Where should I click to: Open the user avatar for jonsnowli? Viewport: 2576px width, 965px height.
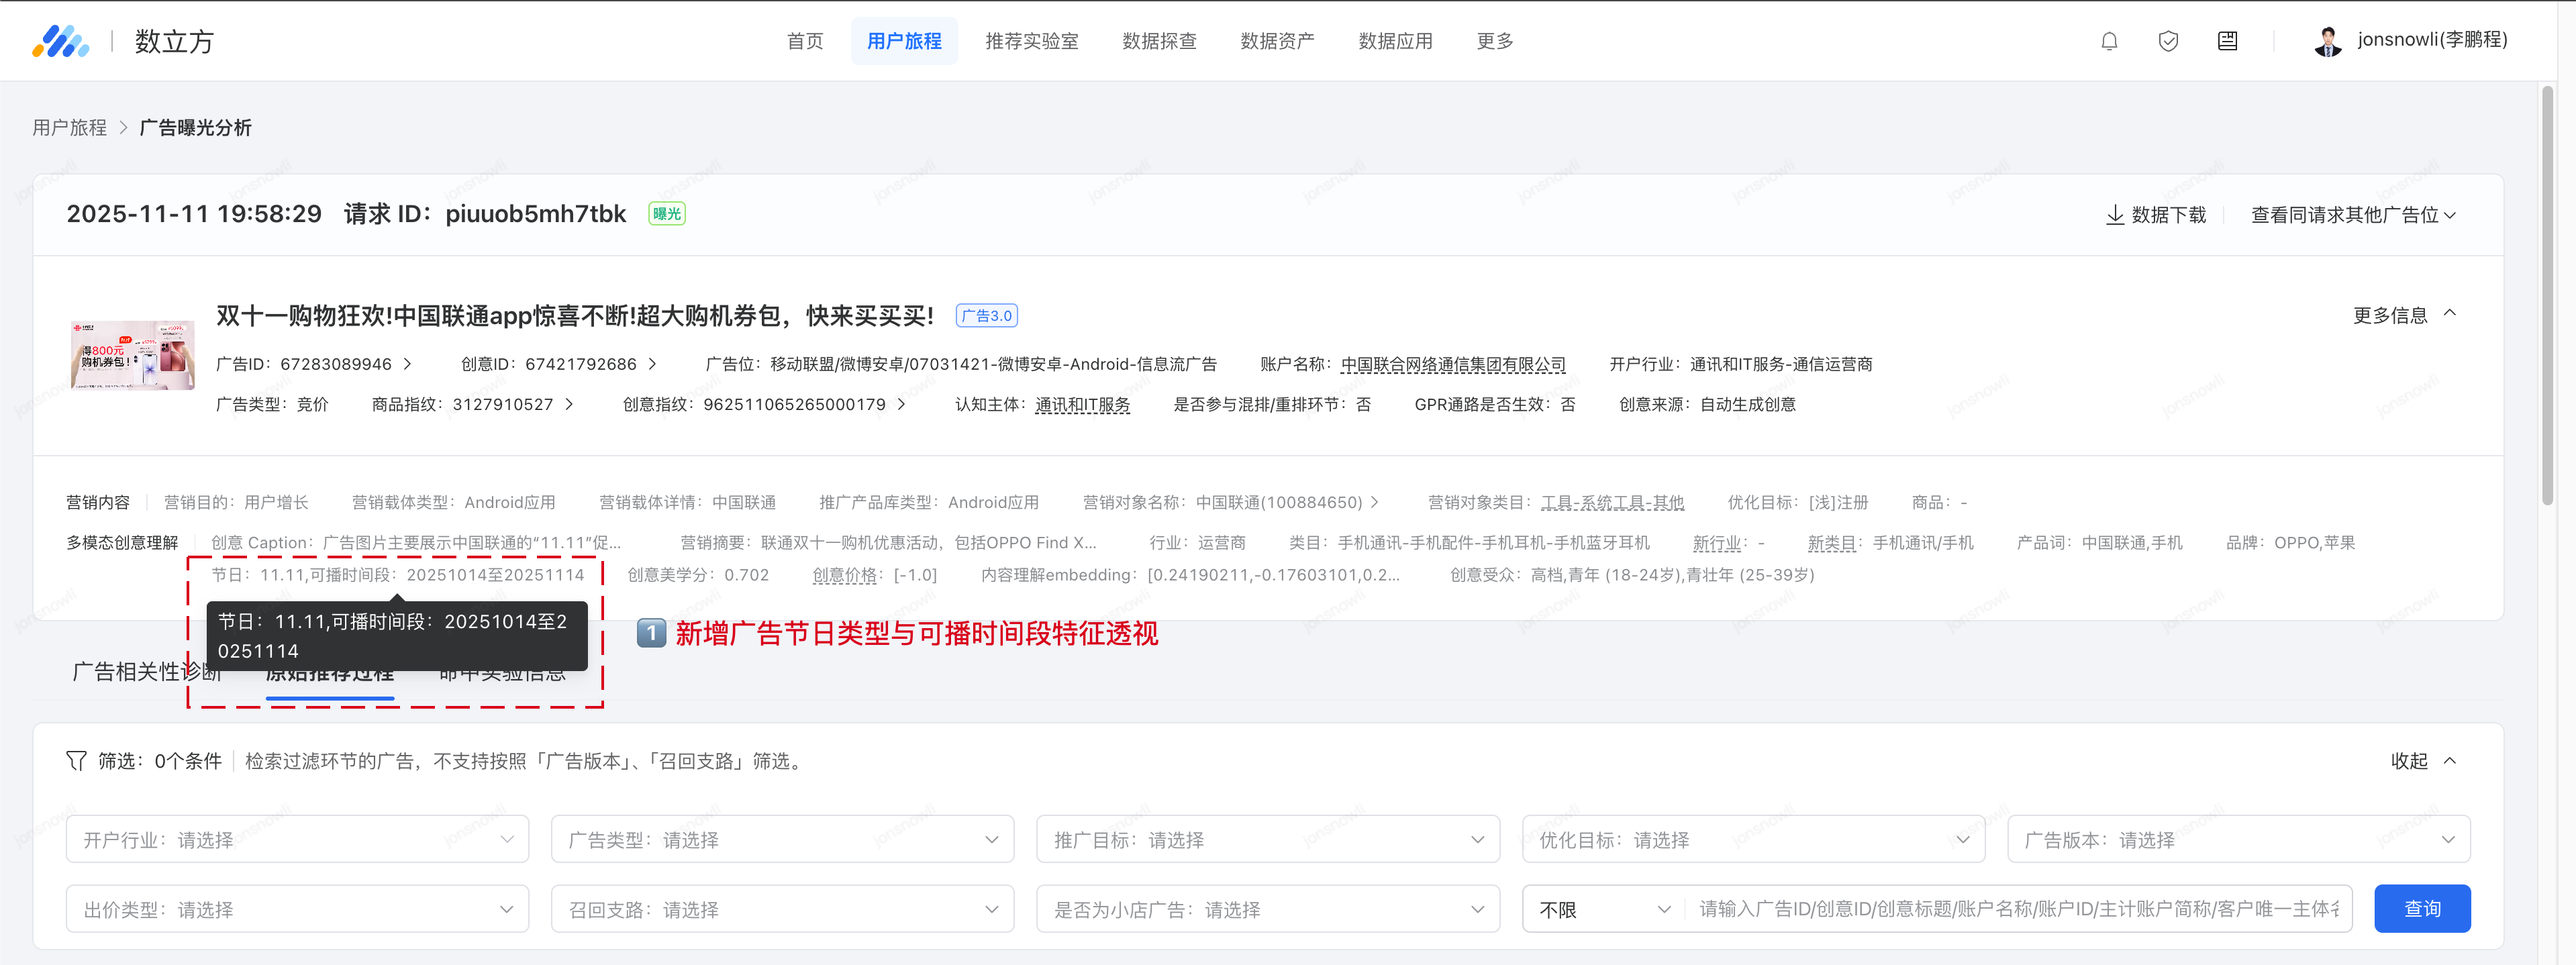click(x=2327, y=41)
